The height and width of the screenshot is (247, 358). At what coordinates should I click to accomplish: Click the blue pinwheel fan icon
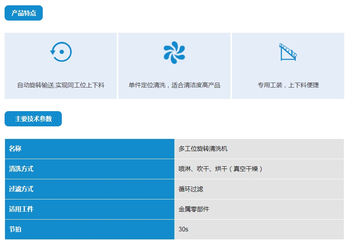click(174, 52)
